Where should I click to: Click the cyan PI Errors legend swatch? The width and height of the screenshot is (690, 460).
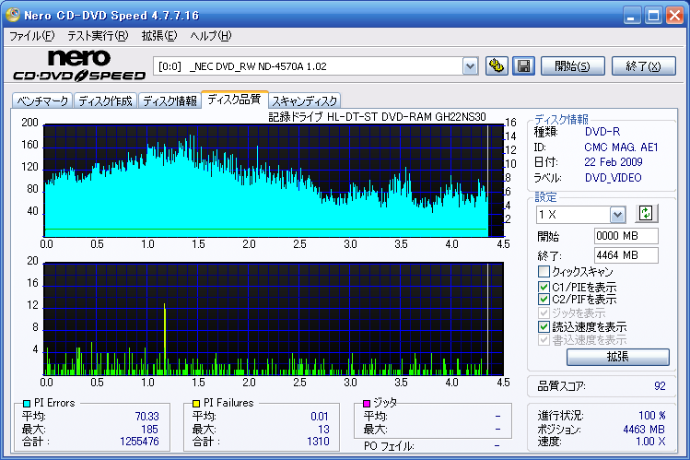pos(27,403)
